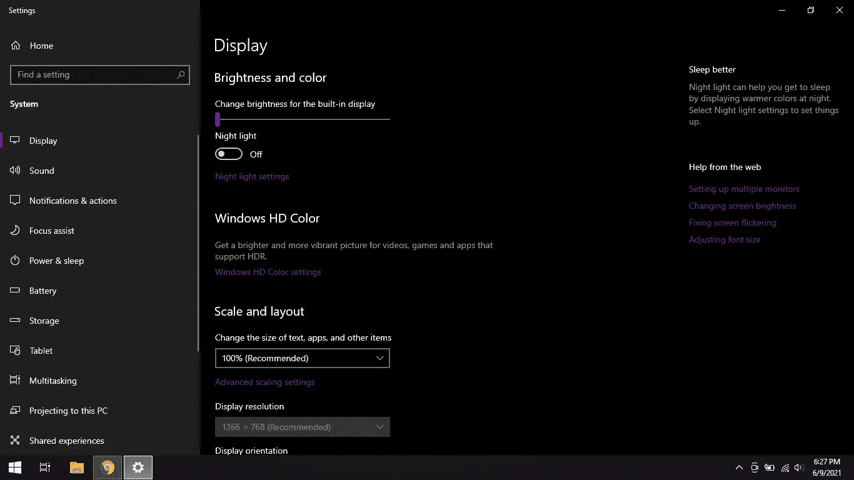Open the Windows Start menu

click(15, 467)
